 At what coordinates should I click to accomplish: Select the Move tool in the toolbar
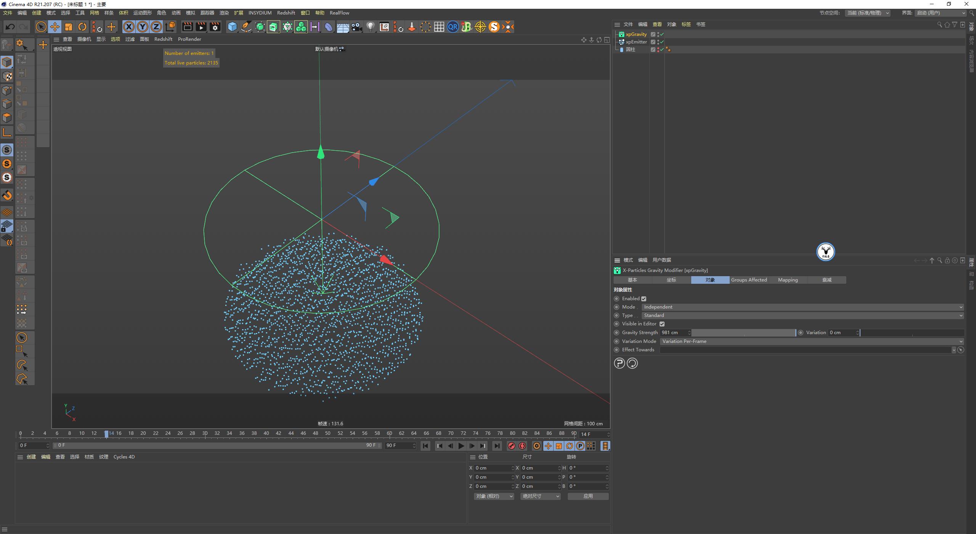[55, 27]
